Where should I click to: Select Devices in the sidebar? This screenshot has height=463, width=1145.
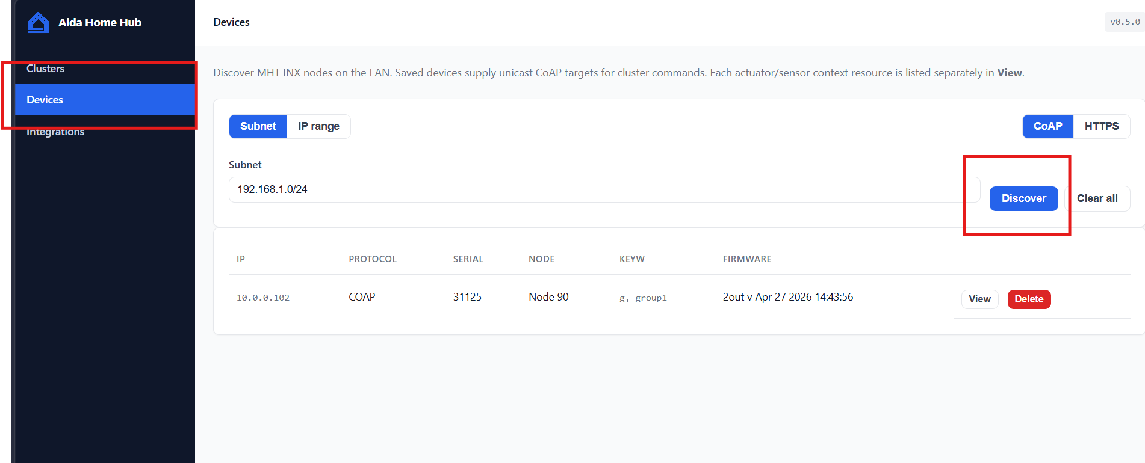105,100
